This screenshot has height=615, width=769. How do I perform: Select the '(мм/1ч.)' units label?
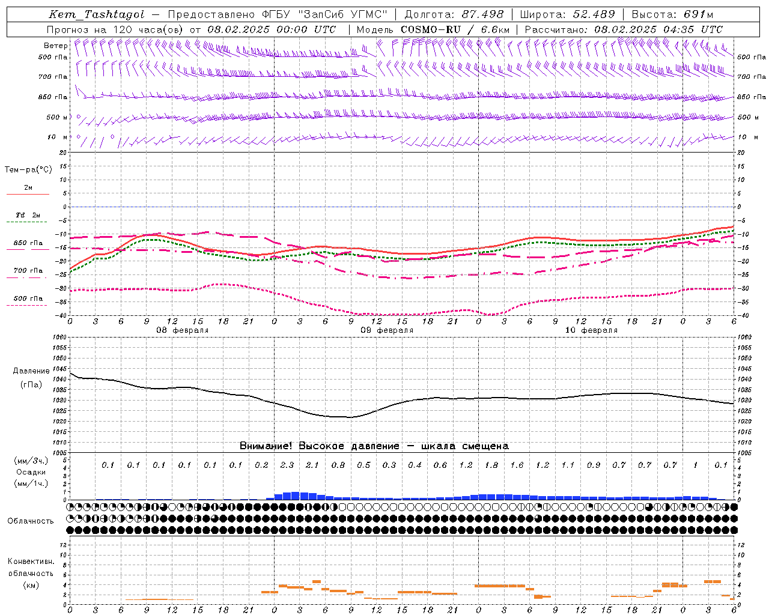tap(31, 483)
